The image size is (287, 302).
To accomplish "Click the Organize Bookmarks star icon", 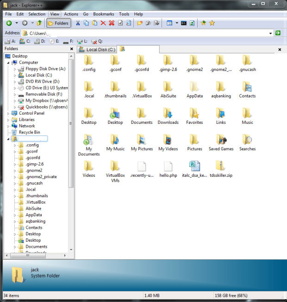I will (x=212, y=23).
